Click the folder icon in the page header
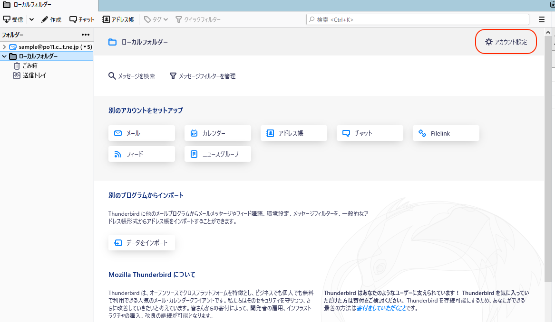Viewport: 555px width, 322px height. pos(113,42)
